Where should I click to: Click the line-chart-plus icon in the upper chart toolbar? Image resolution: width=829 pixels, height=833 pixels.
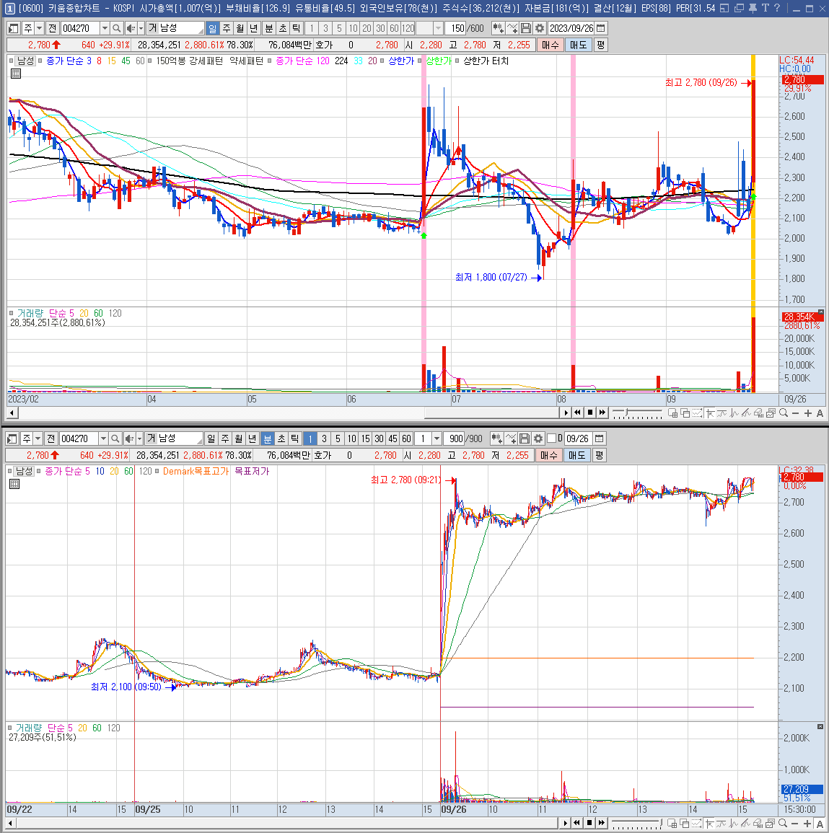point(512,28)
